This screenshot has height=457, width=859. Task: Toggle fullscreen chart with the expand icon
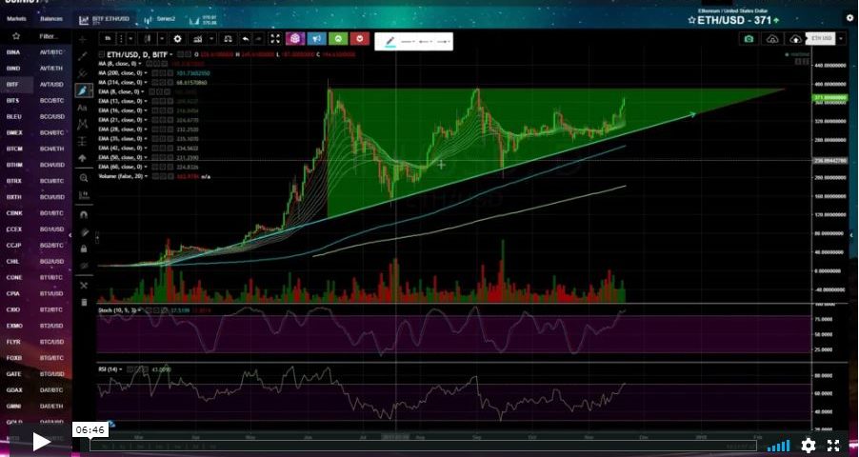click(x=274, y=39)
